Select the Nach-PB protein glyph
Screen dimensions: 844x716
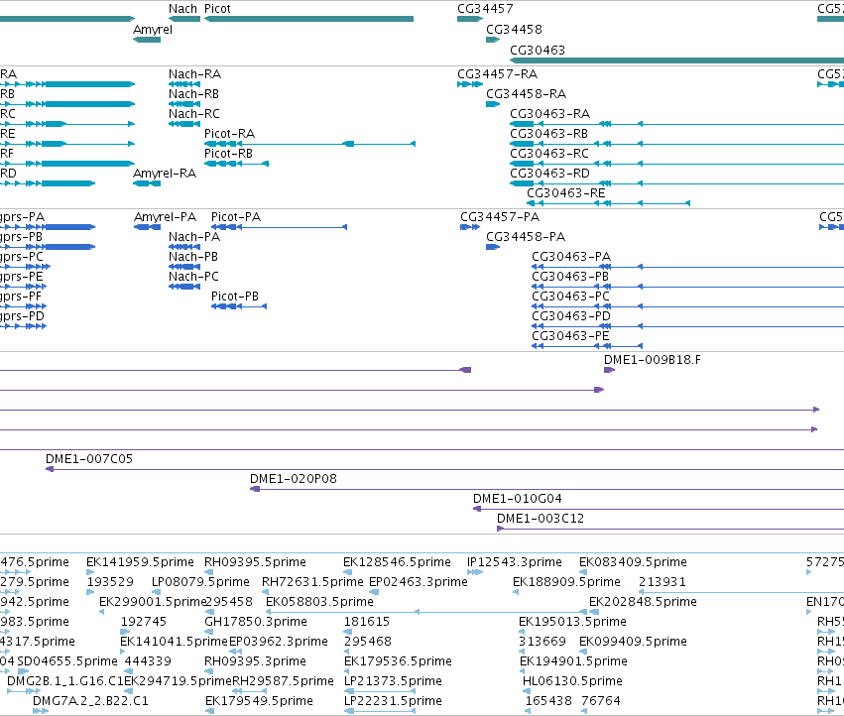[184, 267]
